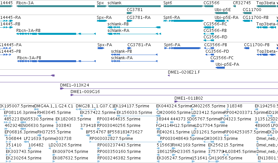Screen dimensions: 278x163
Task: Select the LD20326.5prime EST
Action: [50, 148]
